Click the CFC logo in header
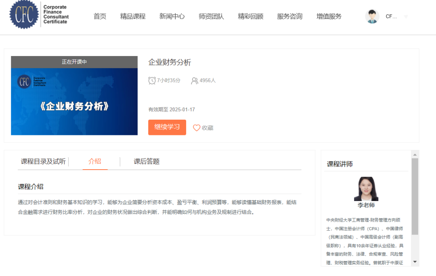 [39, 15]
